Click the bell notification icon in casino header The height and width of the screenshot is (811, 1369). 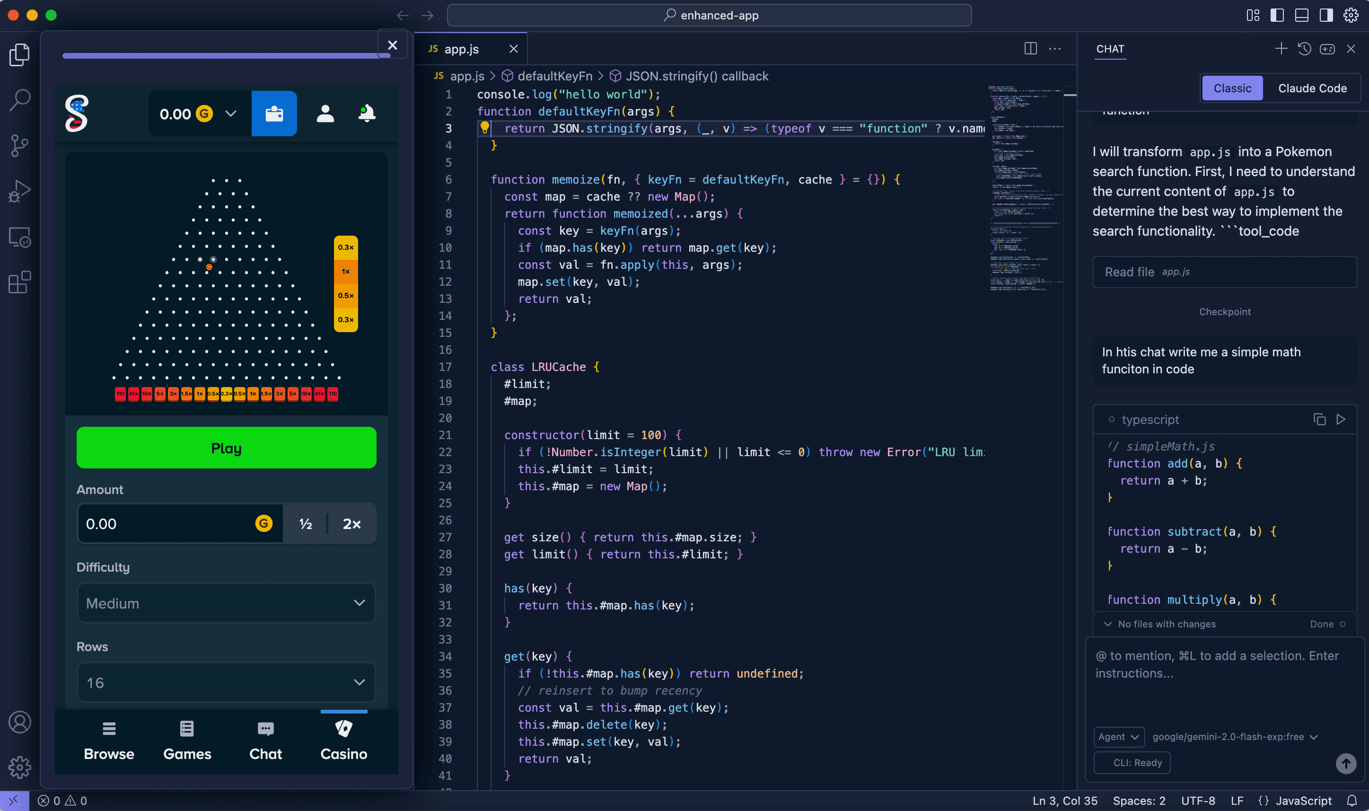pyautogui.click(x=367, y=113)
